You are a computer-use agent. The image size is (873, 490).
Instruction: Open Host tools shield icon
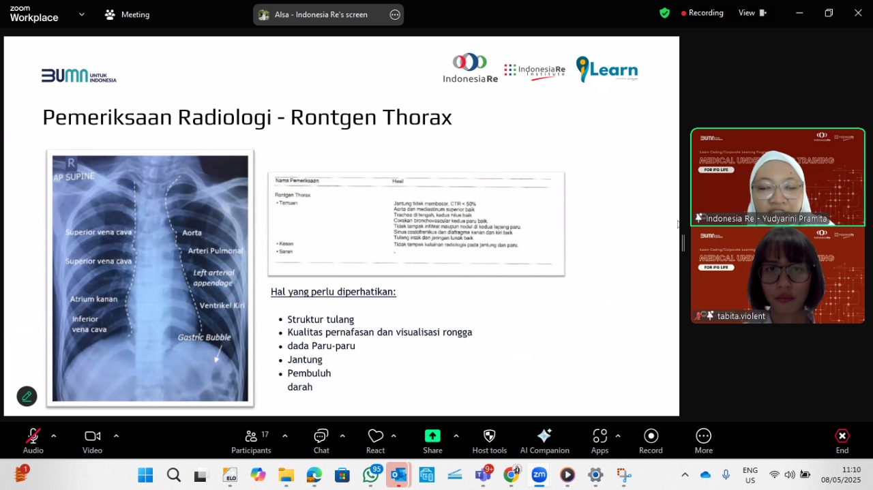pos(489,436)
